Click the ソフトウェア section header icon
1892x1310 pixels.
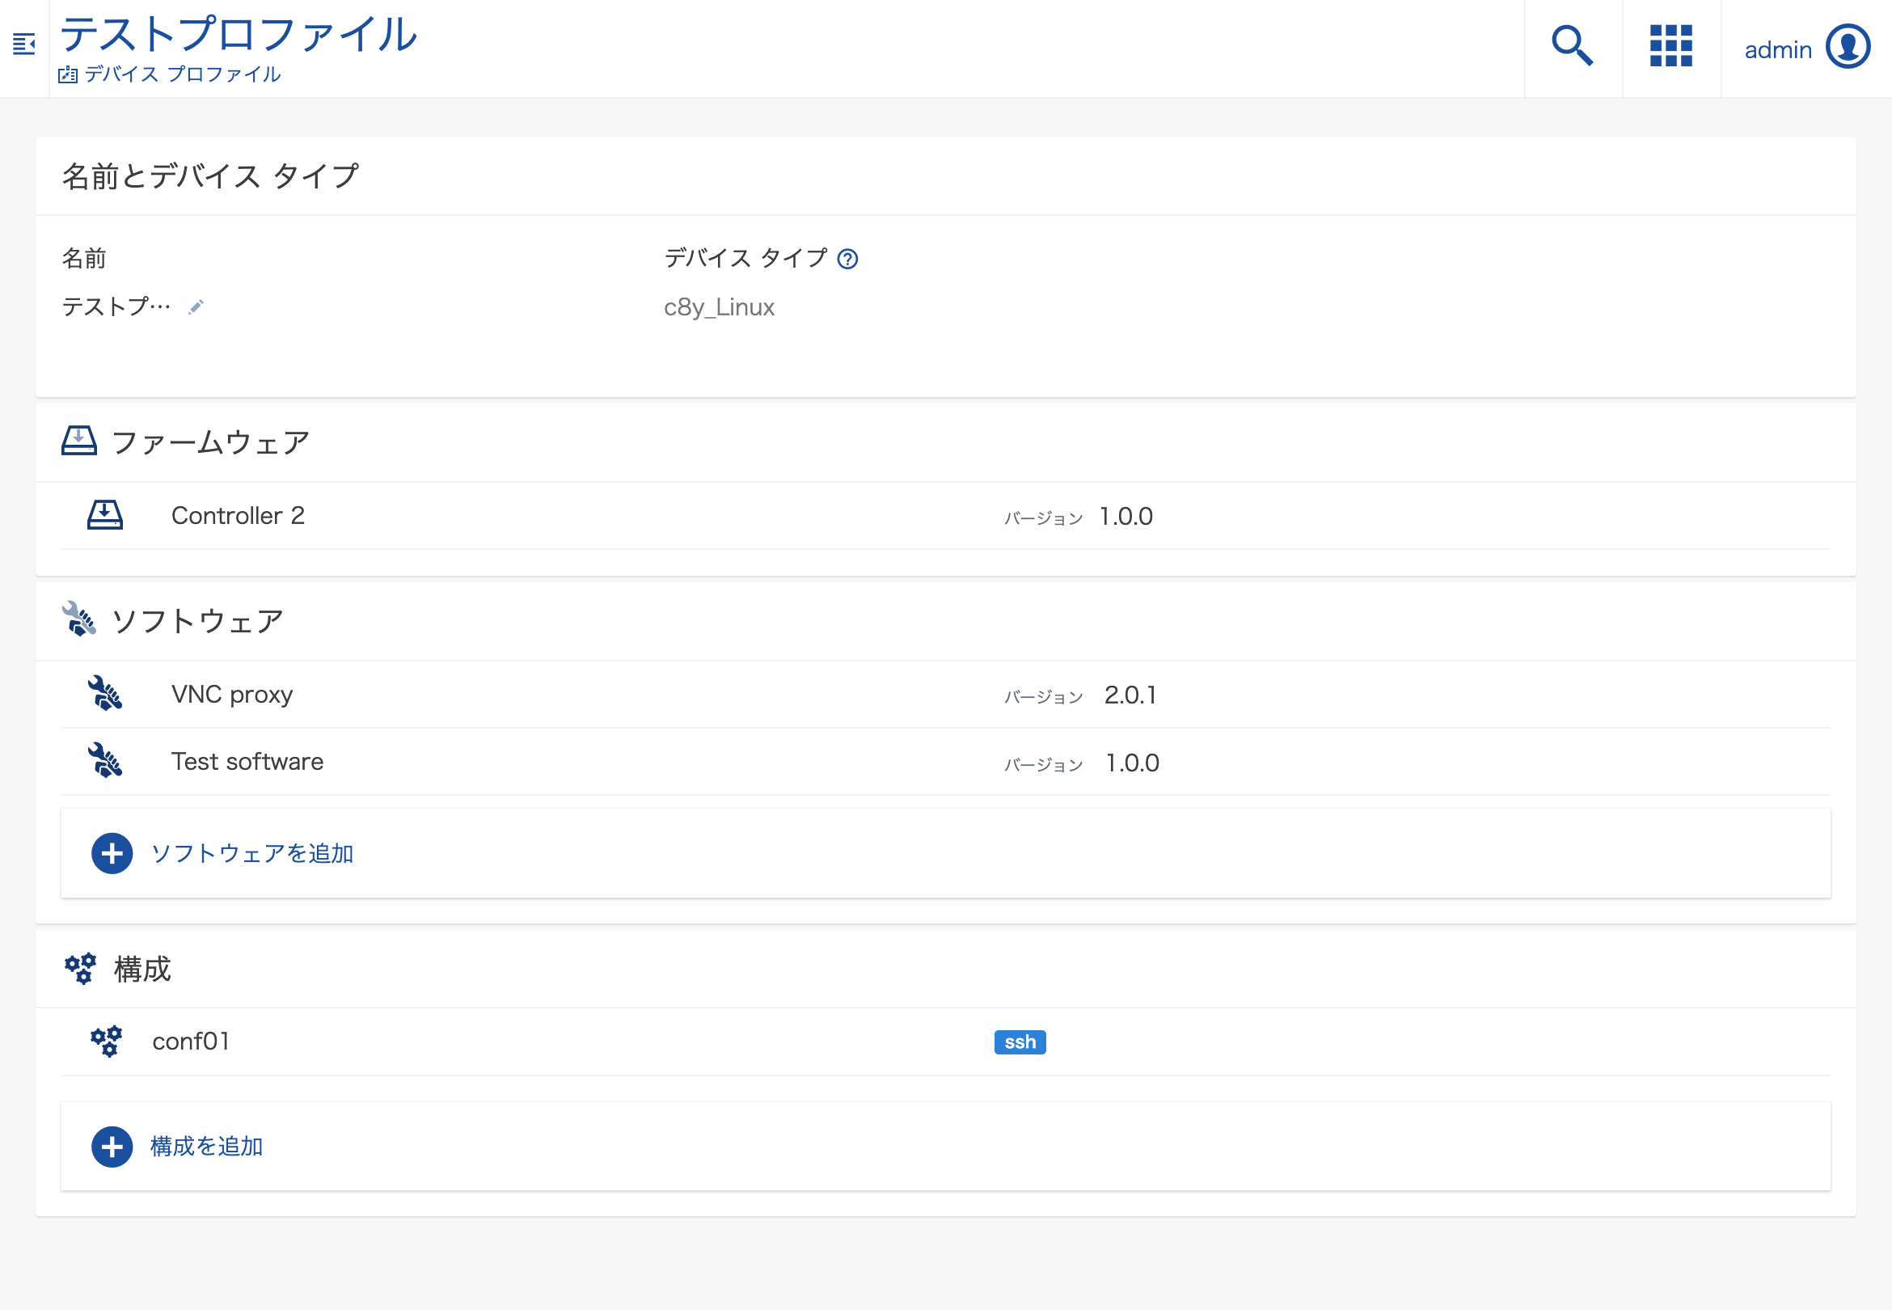tap(78, 619)
